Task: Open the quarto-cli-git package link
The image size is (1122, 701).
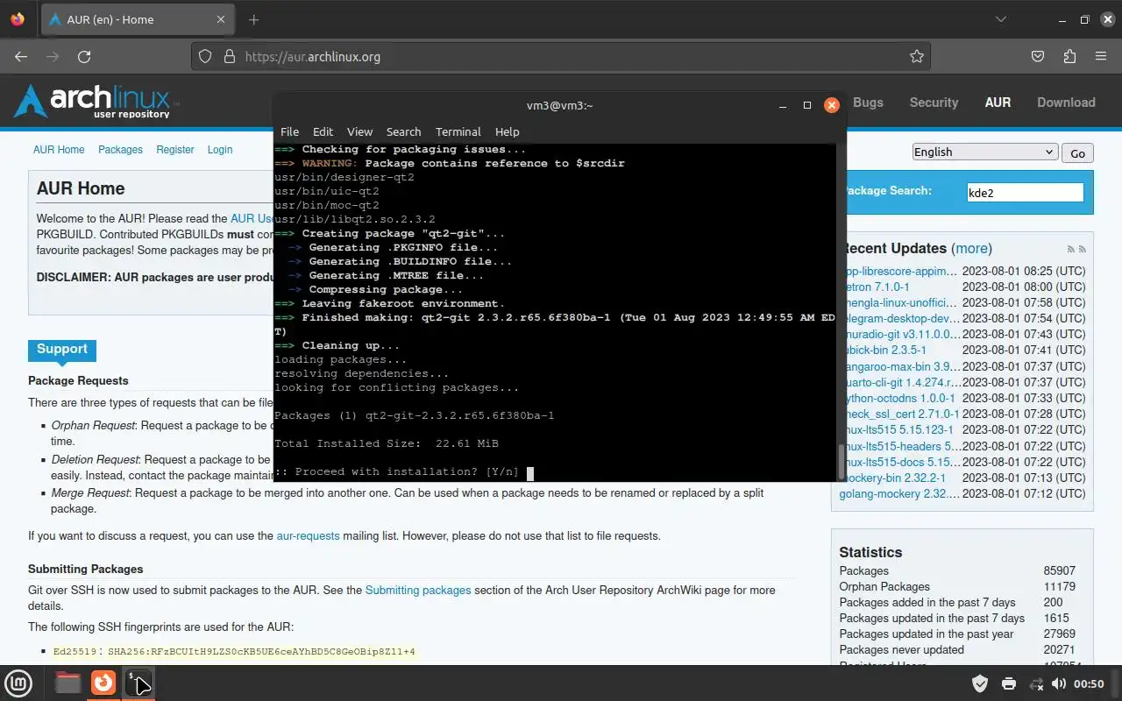Action: click(902, 382)
